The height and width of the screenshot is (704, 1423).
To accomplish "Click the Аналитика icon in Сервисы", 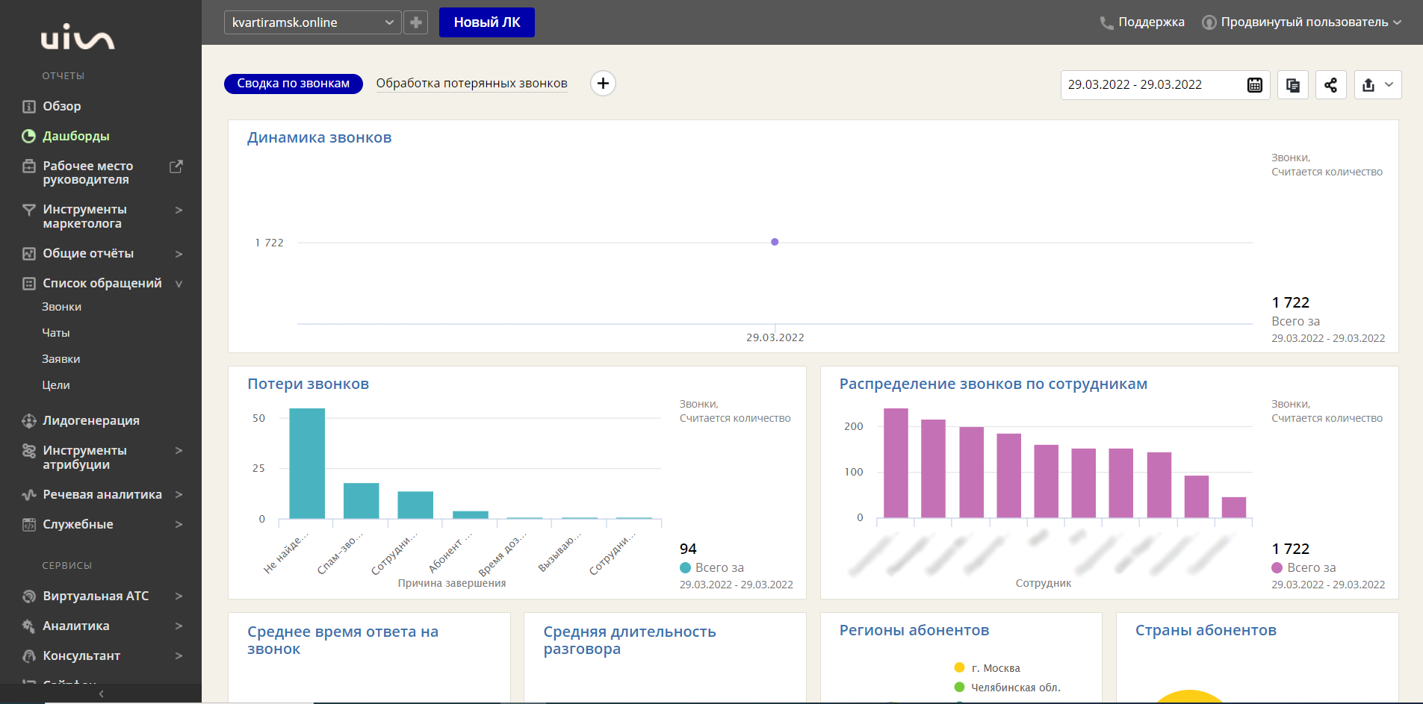I will (28, 626).
